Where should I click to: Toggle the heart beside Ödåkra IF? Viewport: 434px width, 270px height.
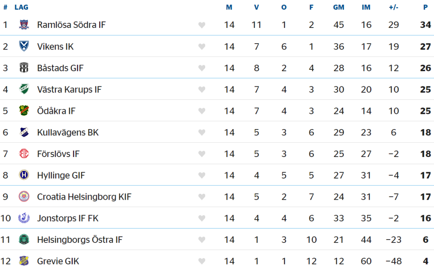[x=202, y=111]
